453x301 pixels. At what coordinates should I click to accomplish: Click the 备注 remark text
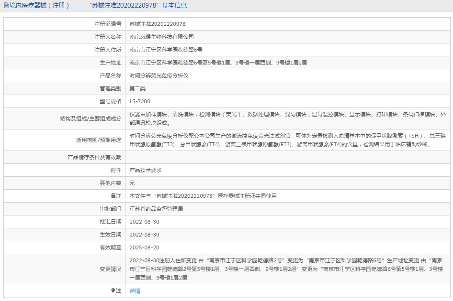point(203,196)
